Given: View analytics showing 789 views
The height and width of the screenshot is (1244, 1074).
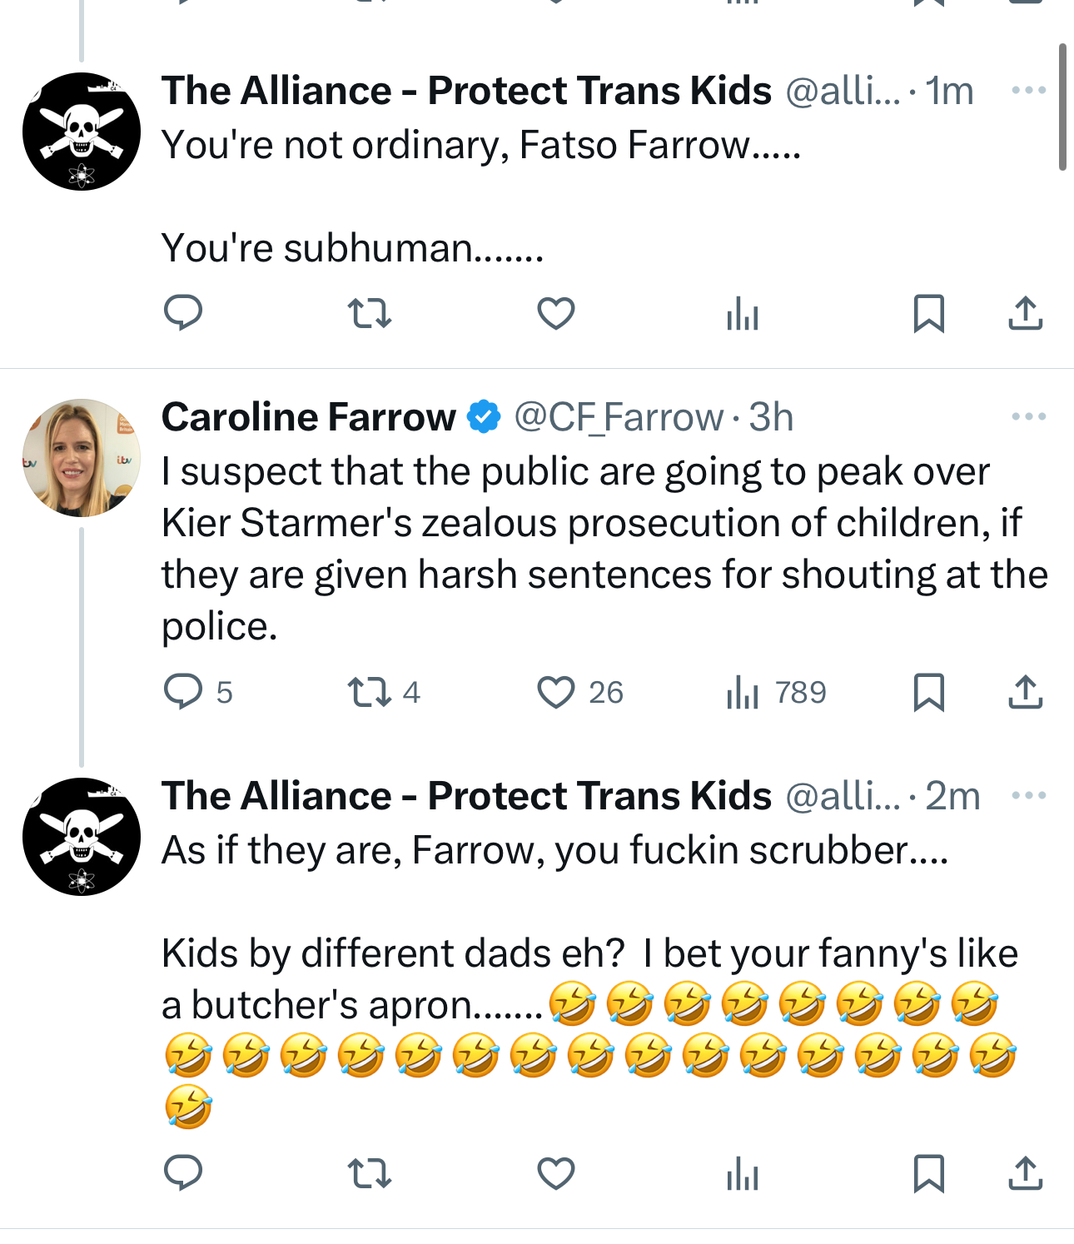Looking at the screenshot, I should 743,692.
